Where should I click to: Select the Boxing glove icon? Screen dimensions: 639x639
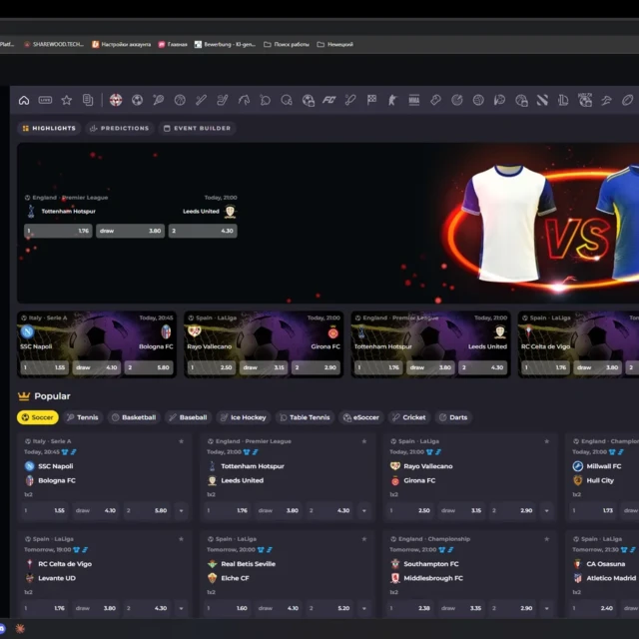click(435, 100)
